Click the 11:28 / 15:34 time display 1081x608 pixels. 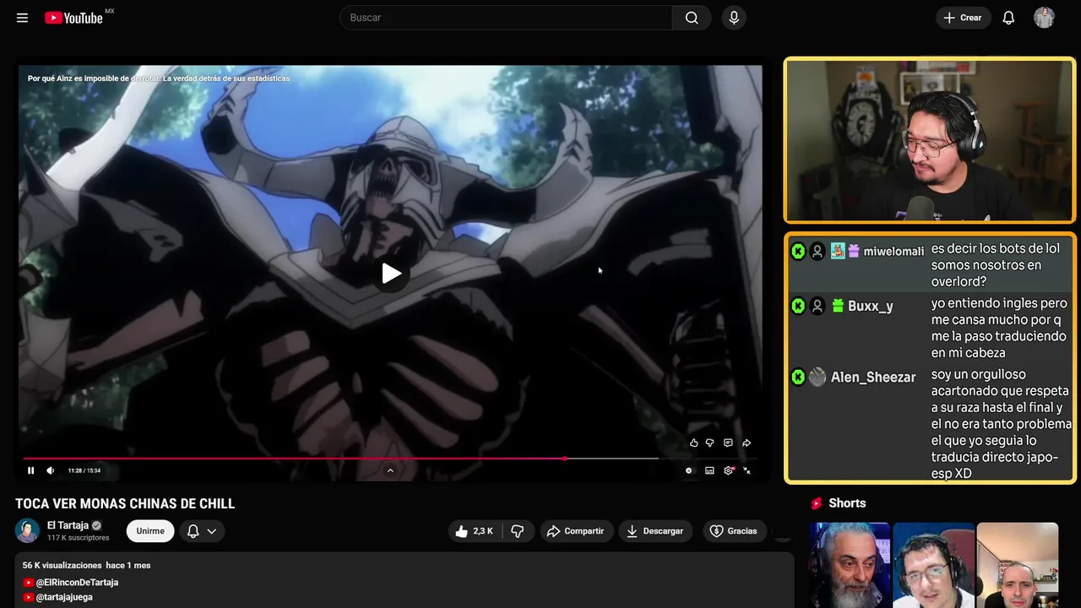point(84,470)
